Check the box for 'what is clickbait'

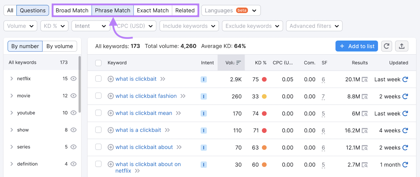tap(98, 79)
